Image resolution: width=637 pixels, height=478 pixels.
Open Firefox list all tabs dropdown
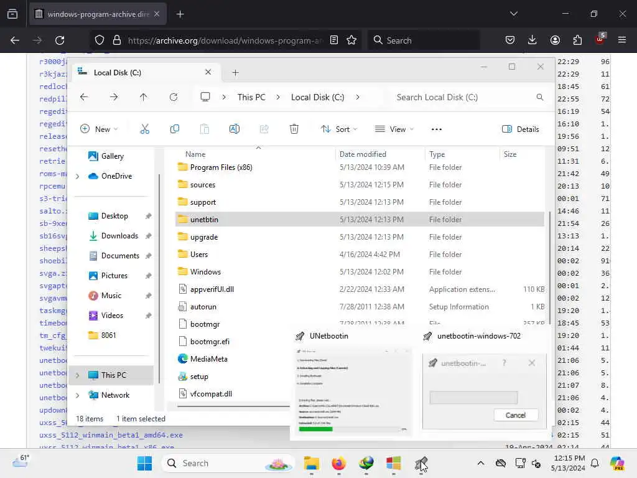pos(513,14)
